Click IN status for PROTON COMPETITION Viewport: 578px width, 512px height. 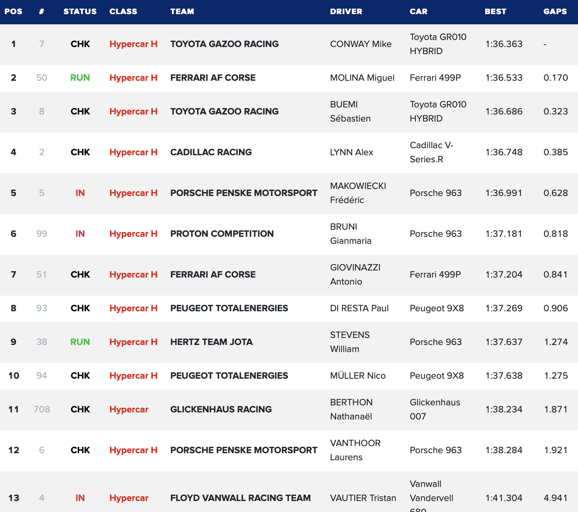click(x=80, y=234)
